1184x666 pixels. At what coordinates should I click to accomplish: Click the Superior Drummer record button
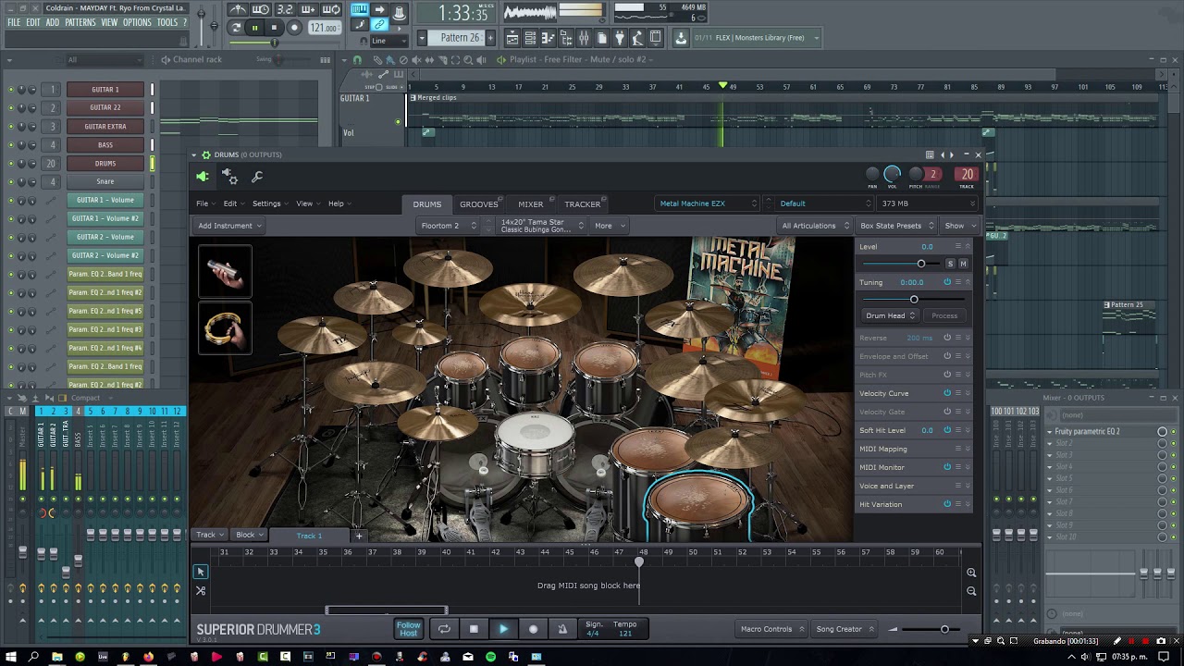(x=533, y=629)
